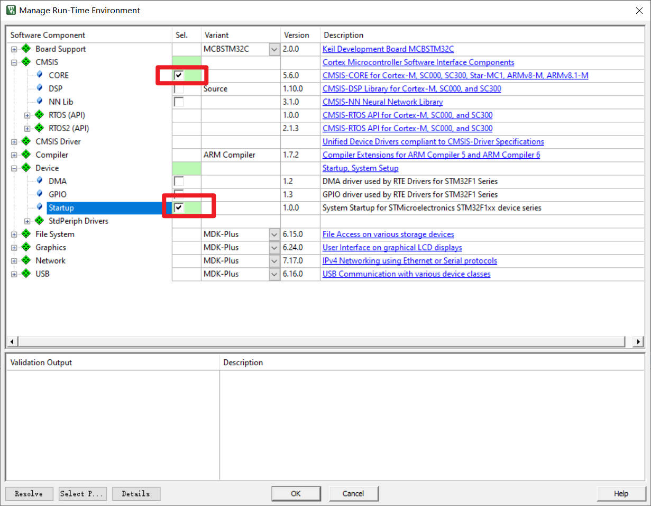Click the CMSIS Driver green diamond icon
This screenshot has width=651, height=506.
point(26,141)
